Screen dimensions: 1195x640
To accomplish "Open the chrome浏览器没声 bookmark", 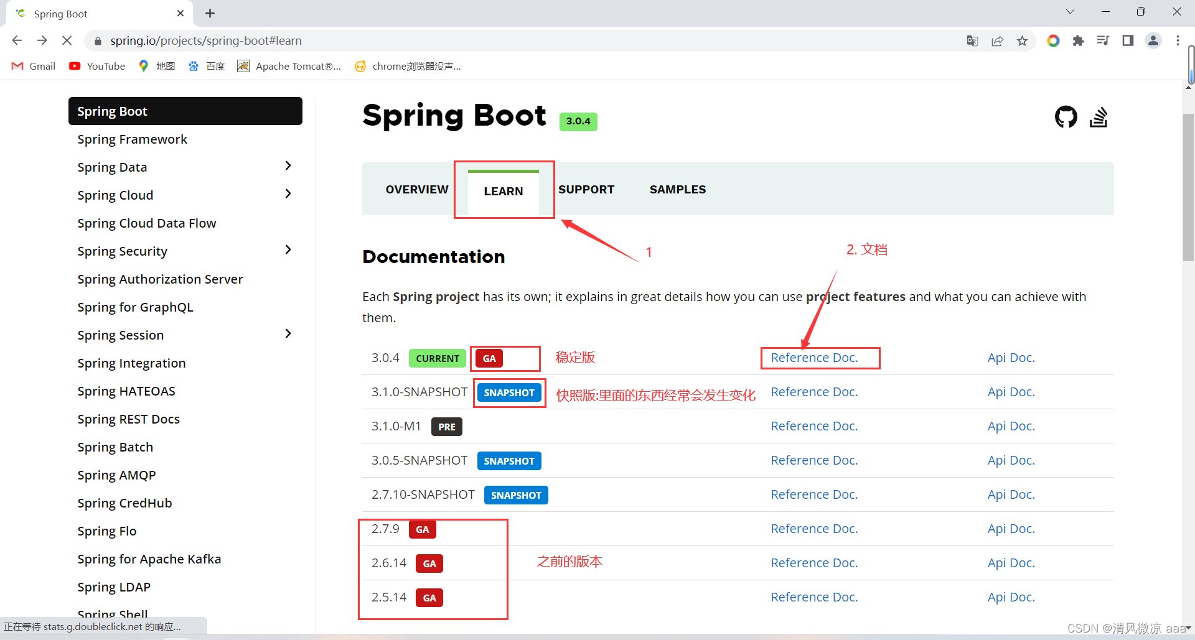I will (x=408, y=66).
